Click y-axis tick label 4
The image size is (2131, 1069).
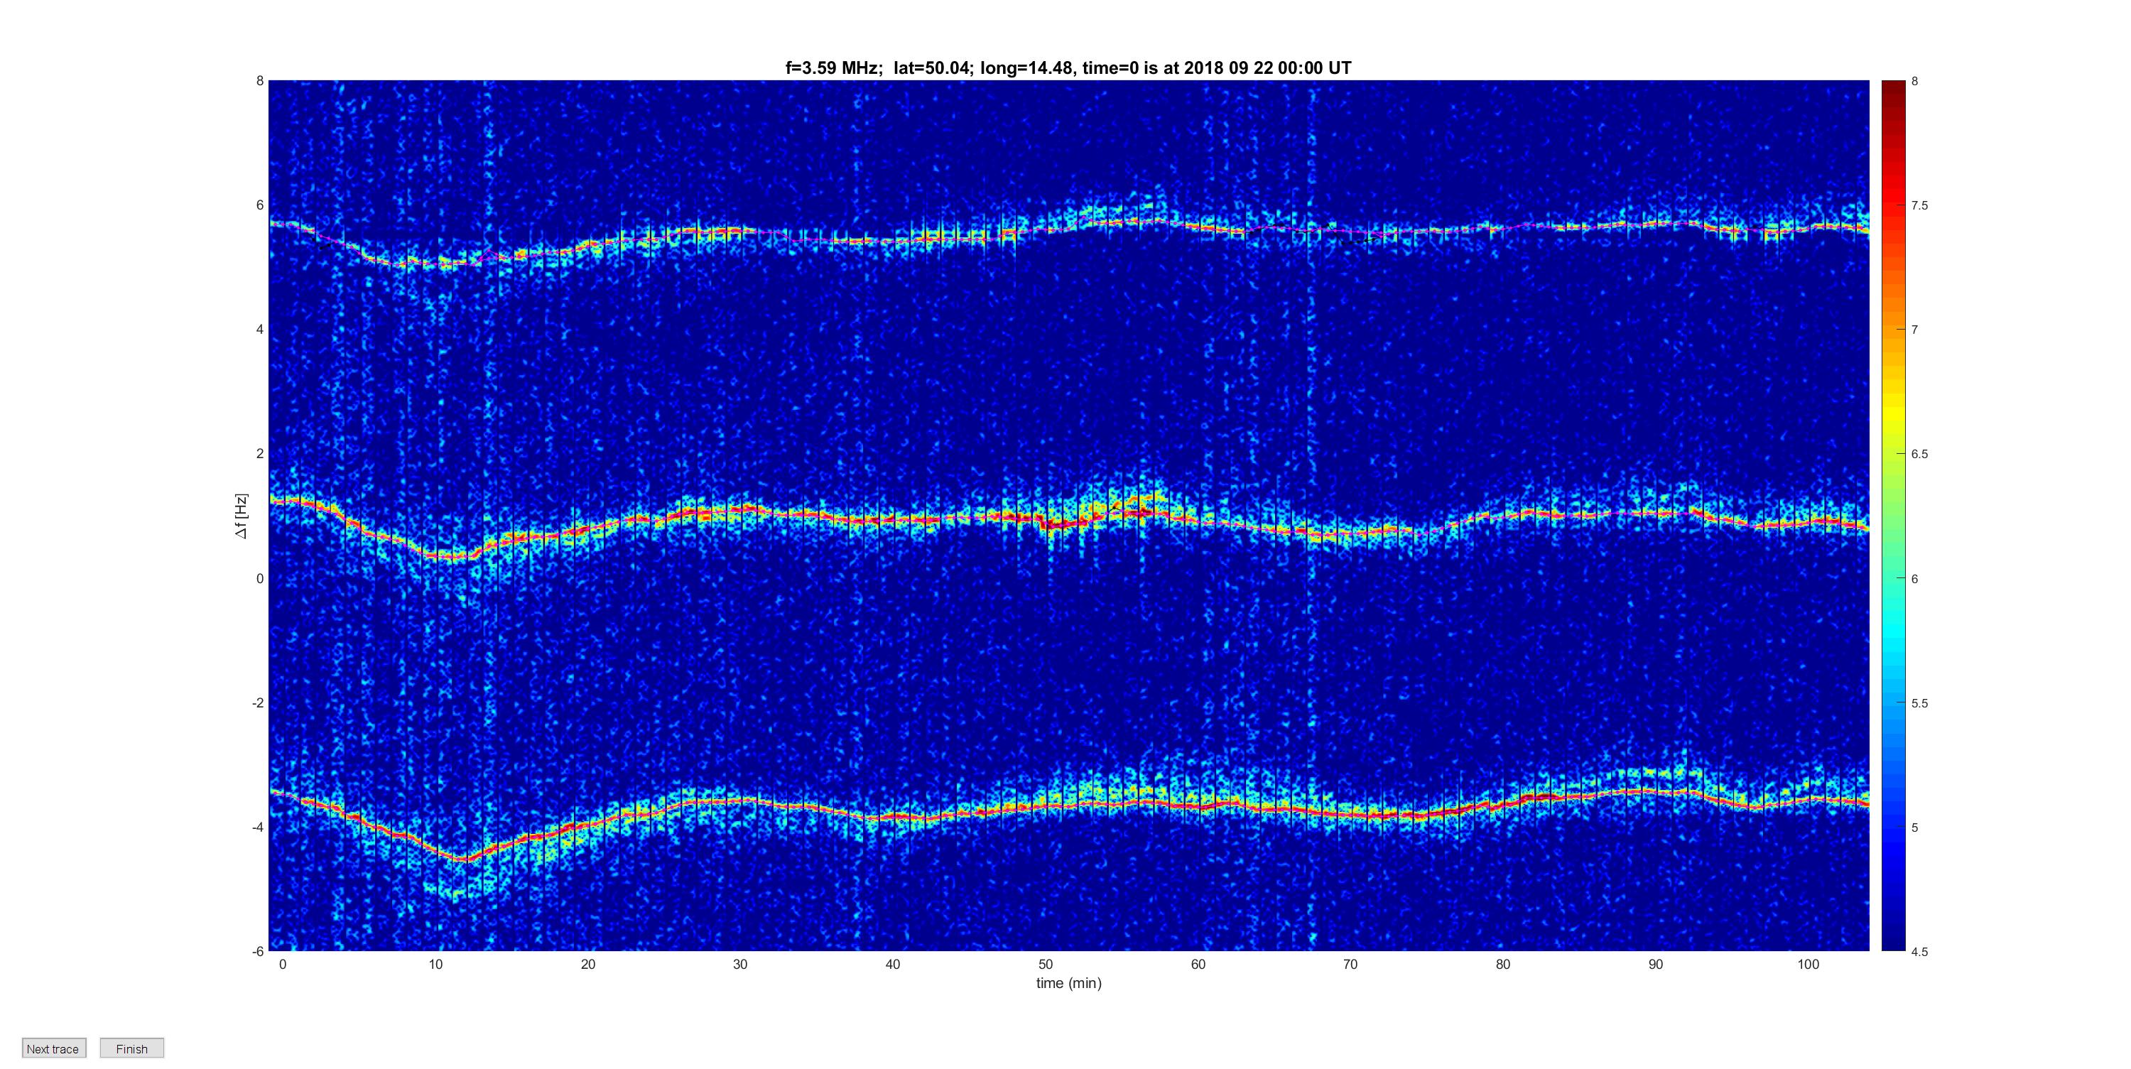pyautogui.click(x=260, y=330)
